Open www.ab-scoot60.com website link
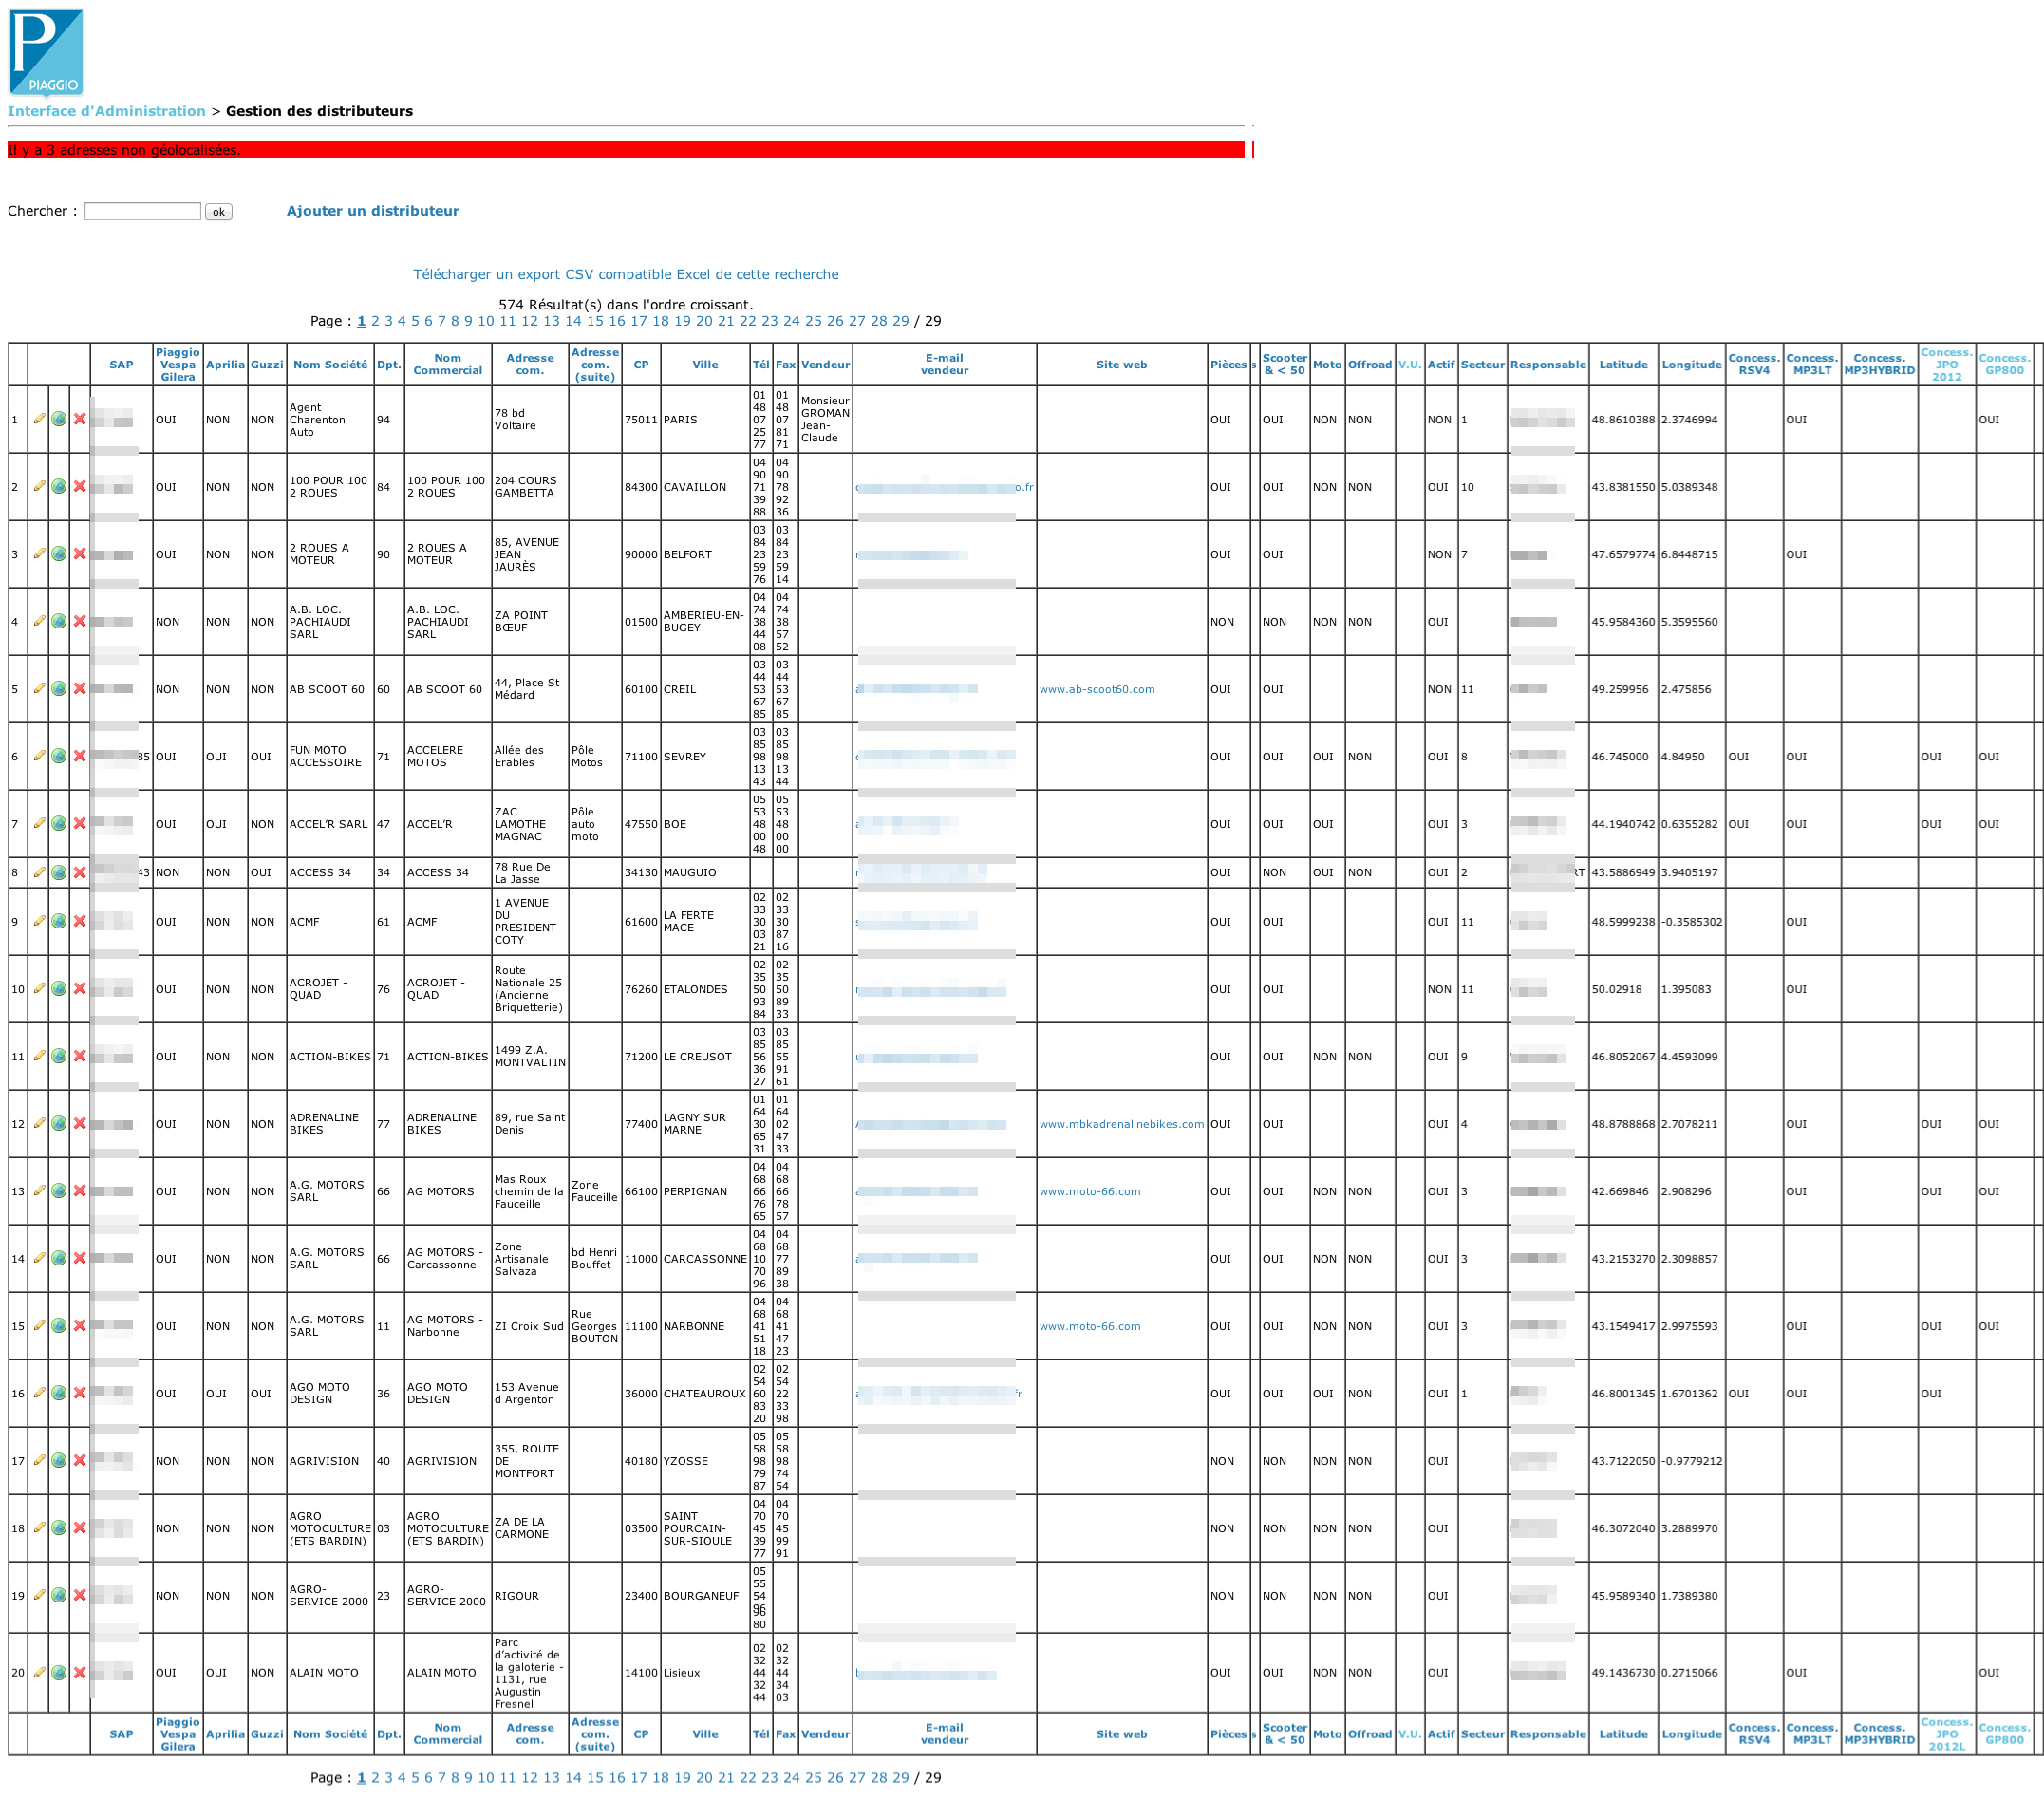The image size is (2044, 1799). coord(1097,689)
